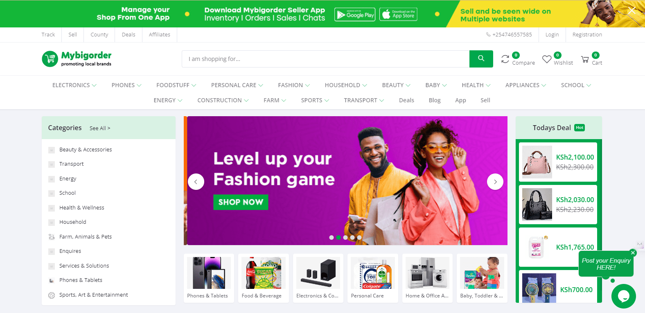Click the Google Play store badge

pyautogui.click(x=355, y=15)
